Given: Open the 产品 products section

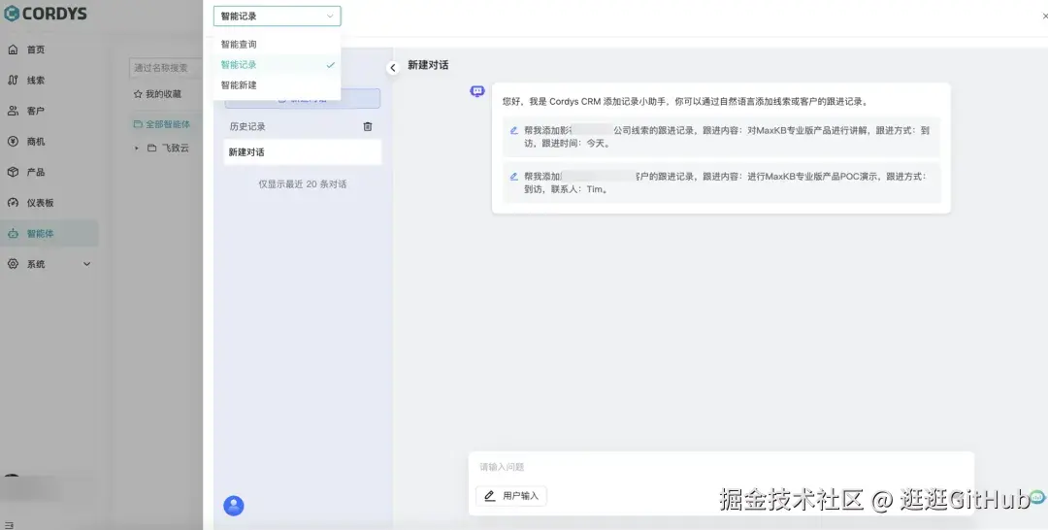Looking at the screenshot, I should [x=35, y=173].
